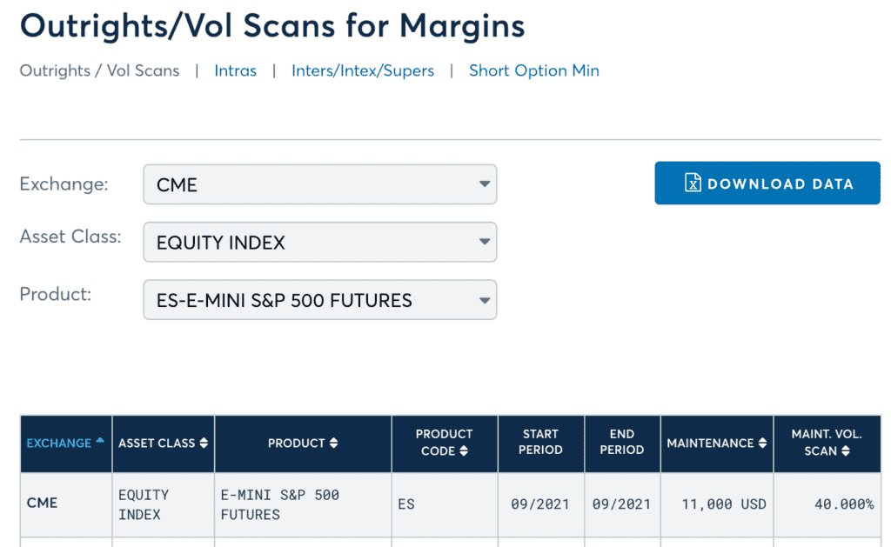Image resolution: width=891 pixels, height=547 pixels.
Task: Click Maintenance column sort arrows
Action: coord(762,444)
